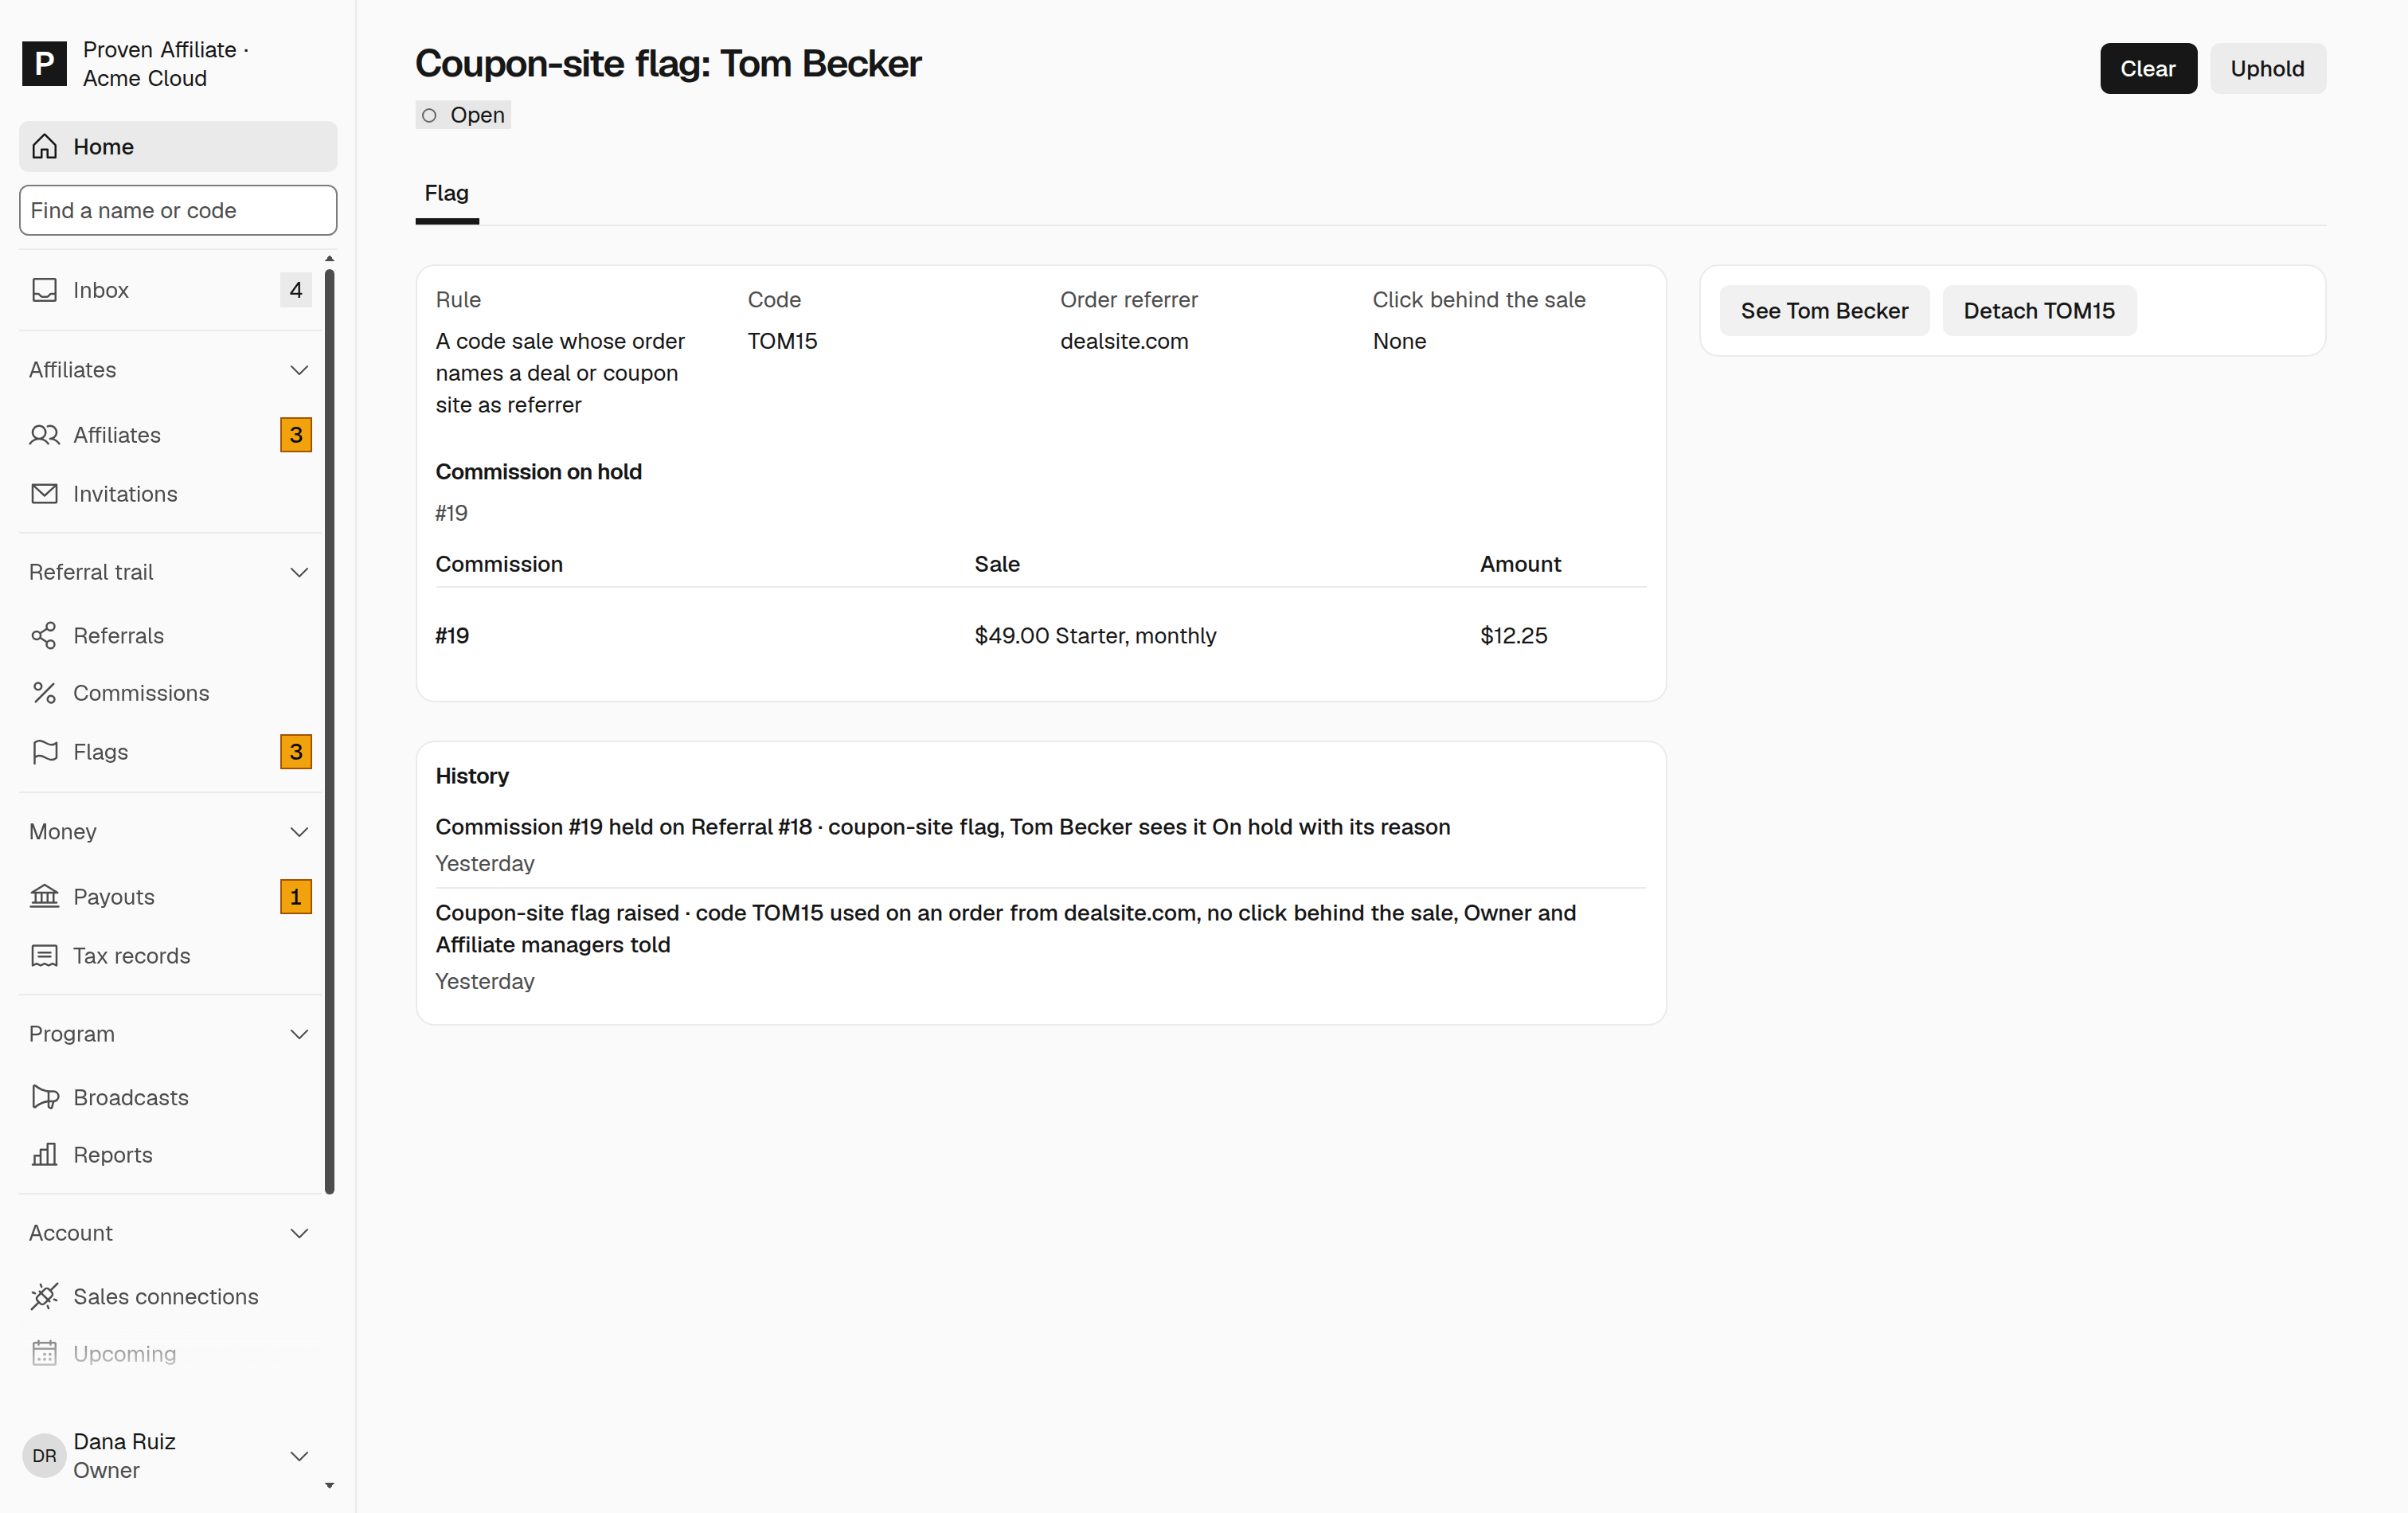This screenshot has height=1513, width=2408.
Task: Collapse the Program section chevron
Action: click(299, 1034)
